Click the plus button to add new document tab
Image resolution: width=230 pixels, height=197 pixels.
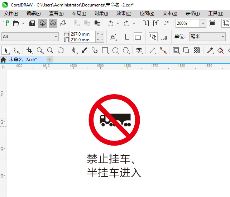(49, 60)
